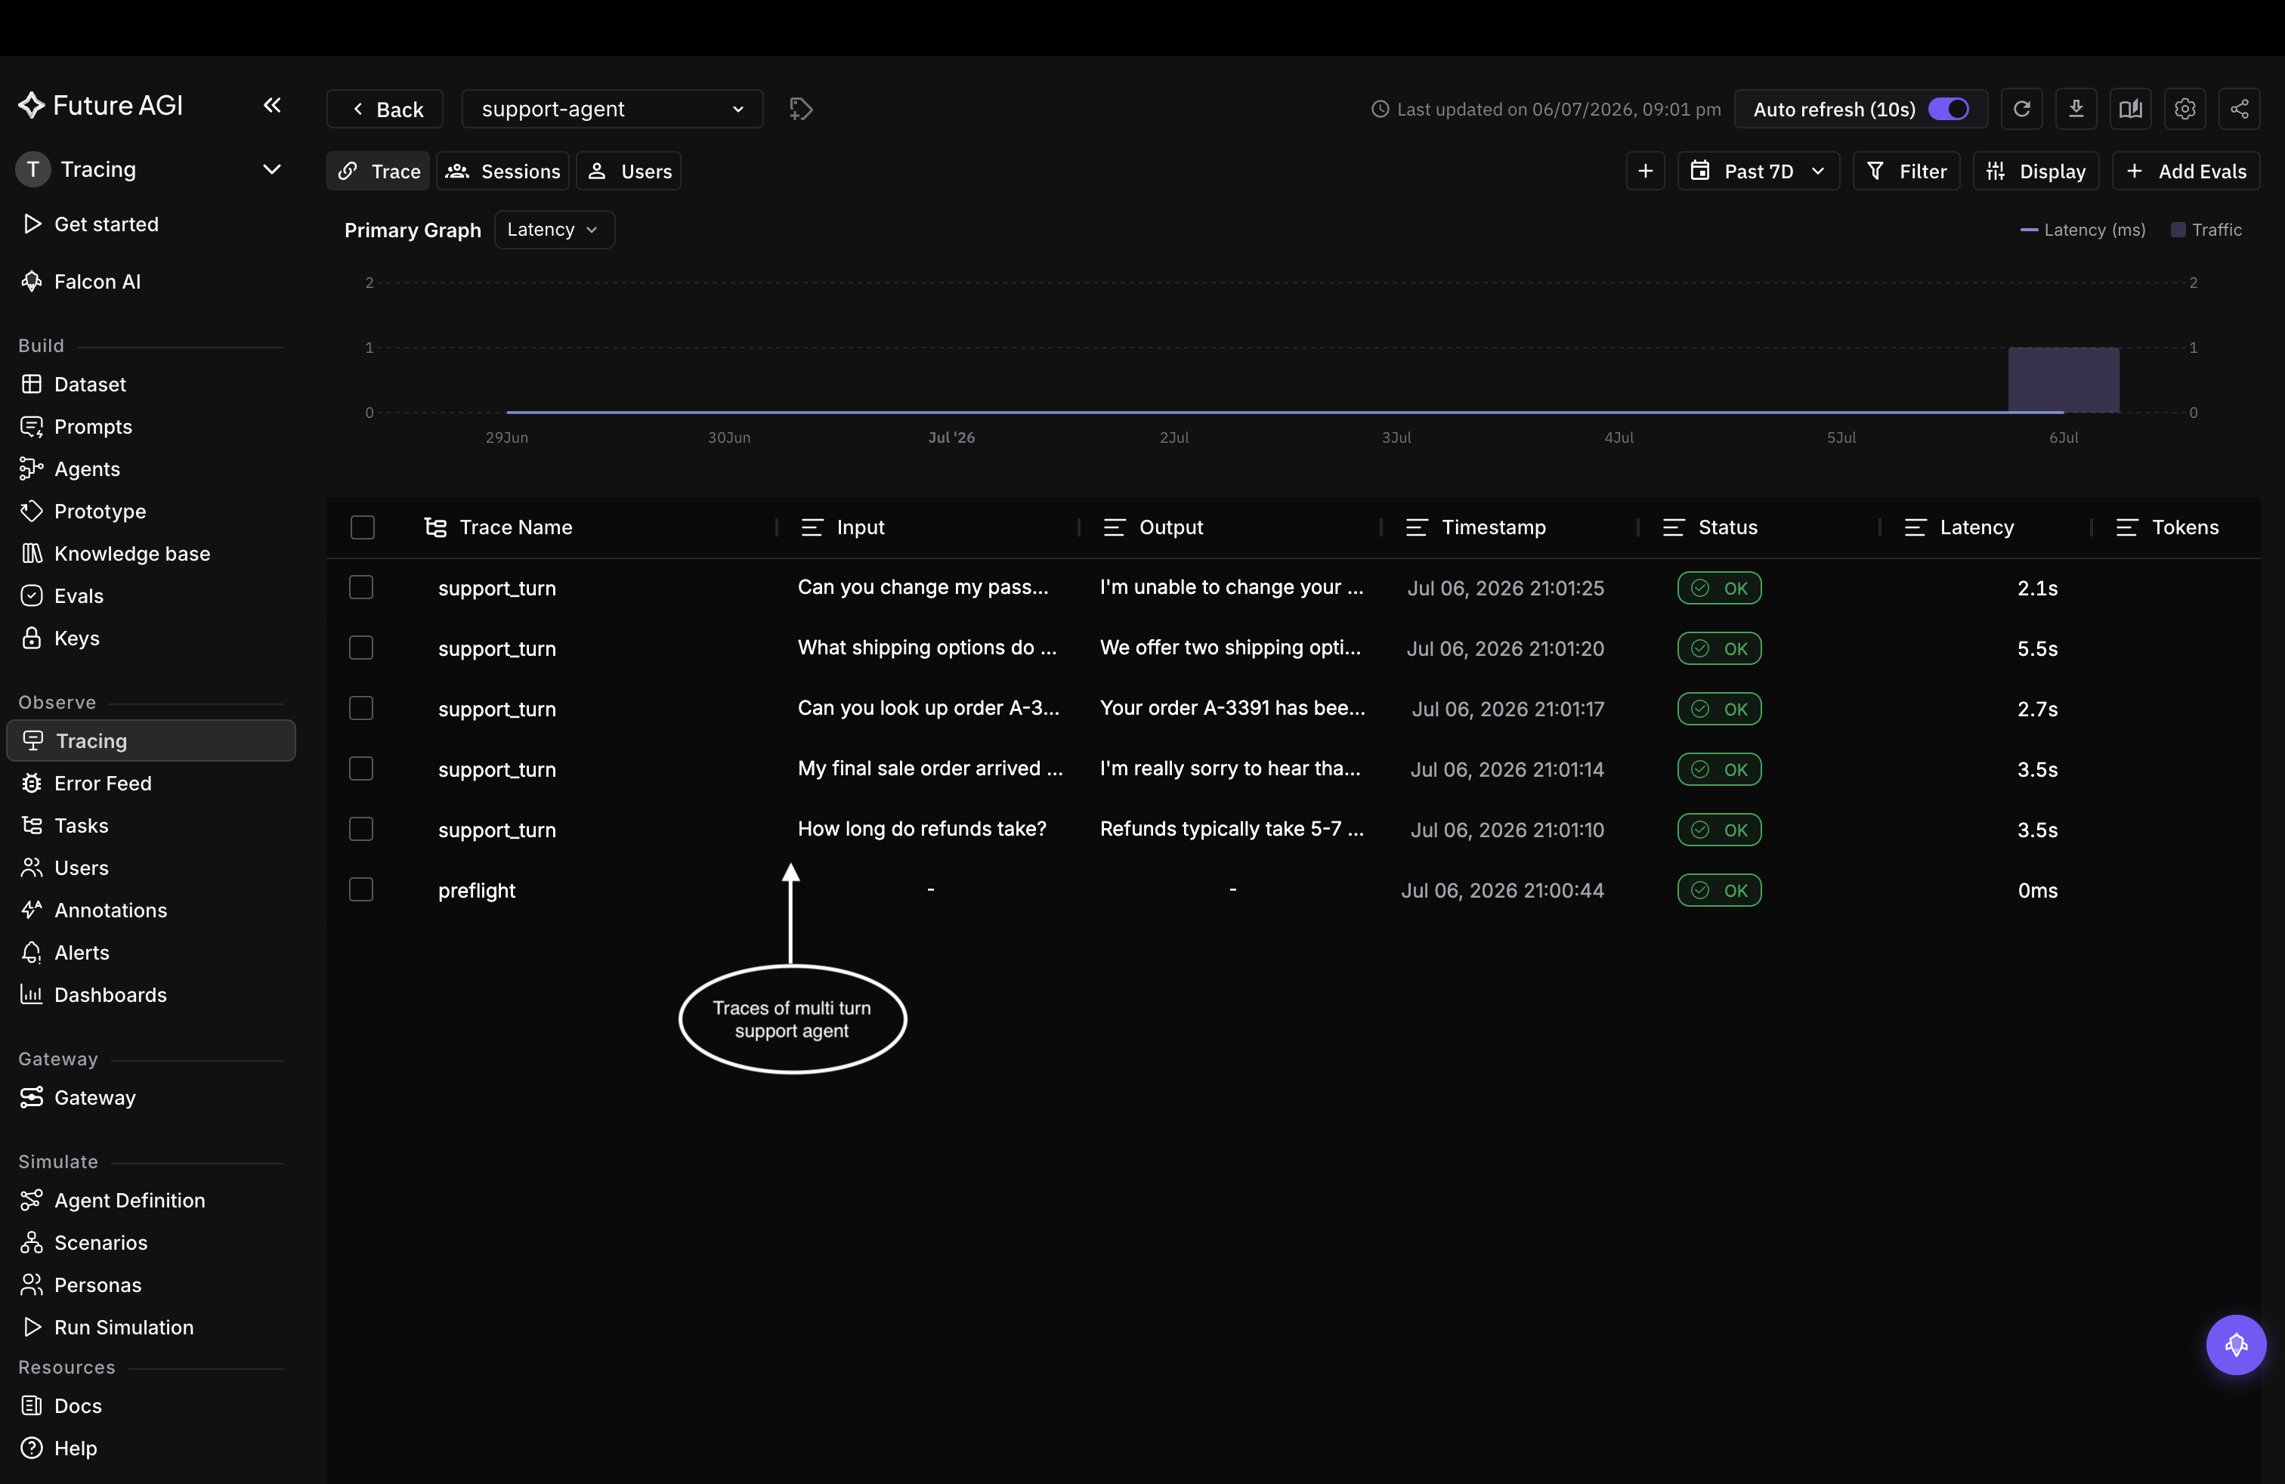2285x1484 pixels.
Task: Open the Timestamp column header menu
Action: click(x=1417, y=527)
